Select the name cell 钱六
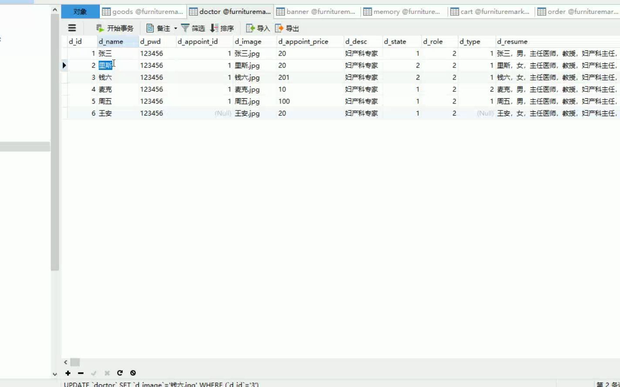The width and height of the screenshot is (620, 387). click(x=118, y=77)
